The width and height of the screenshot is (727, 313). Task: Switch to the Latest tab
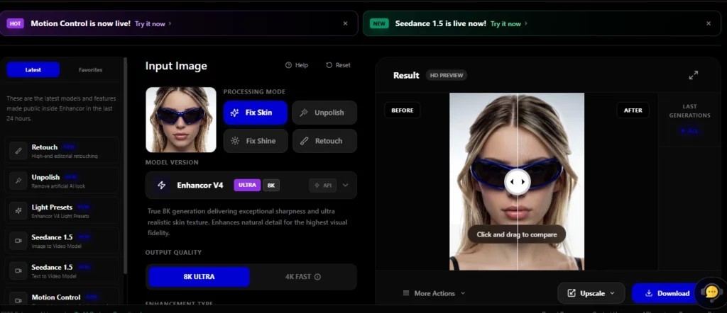pos(33,69)
